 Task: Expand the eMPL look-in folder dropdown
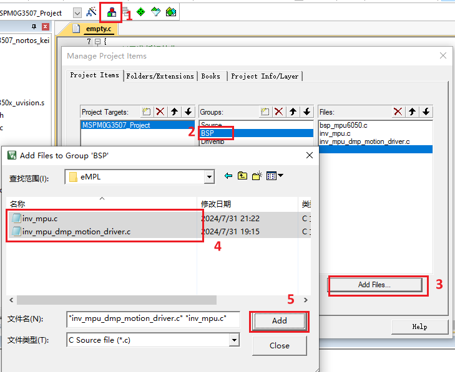coord(209,177)
